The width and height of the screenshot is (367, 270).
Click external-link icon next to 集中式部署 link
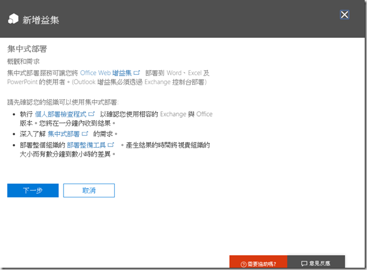86,134
